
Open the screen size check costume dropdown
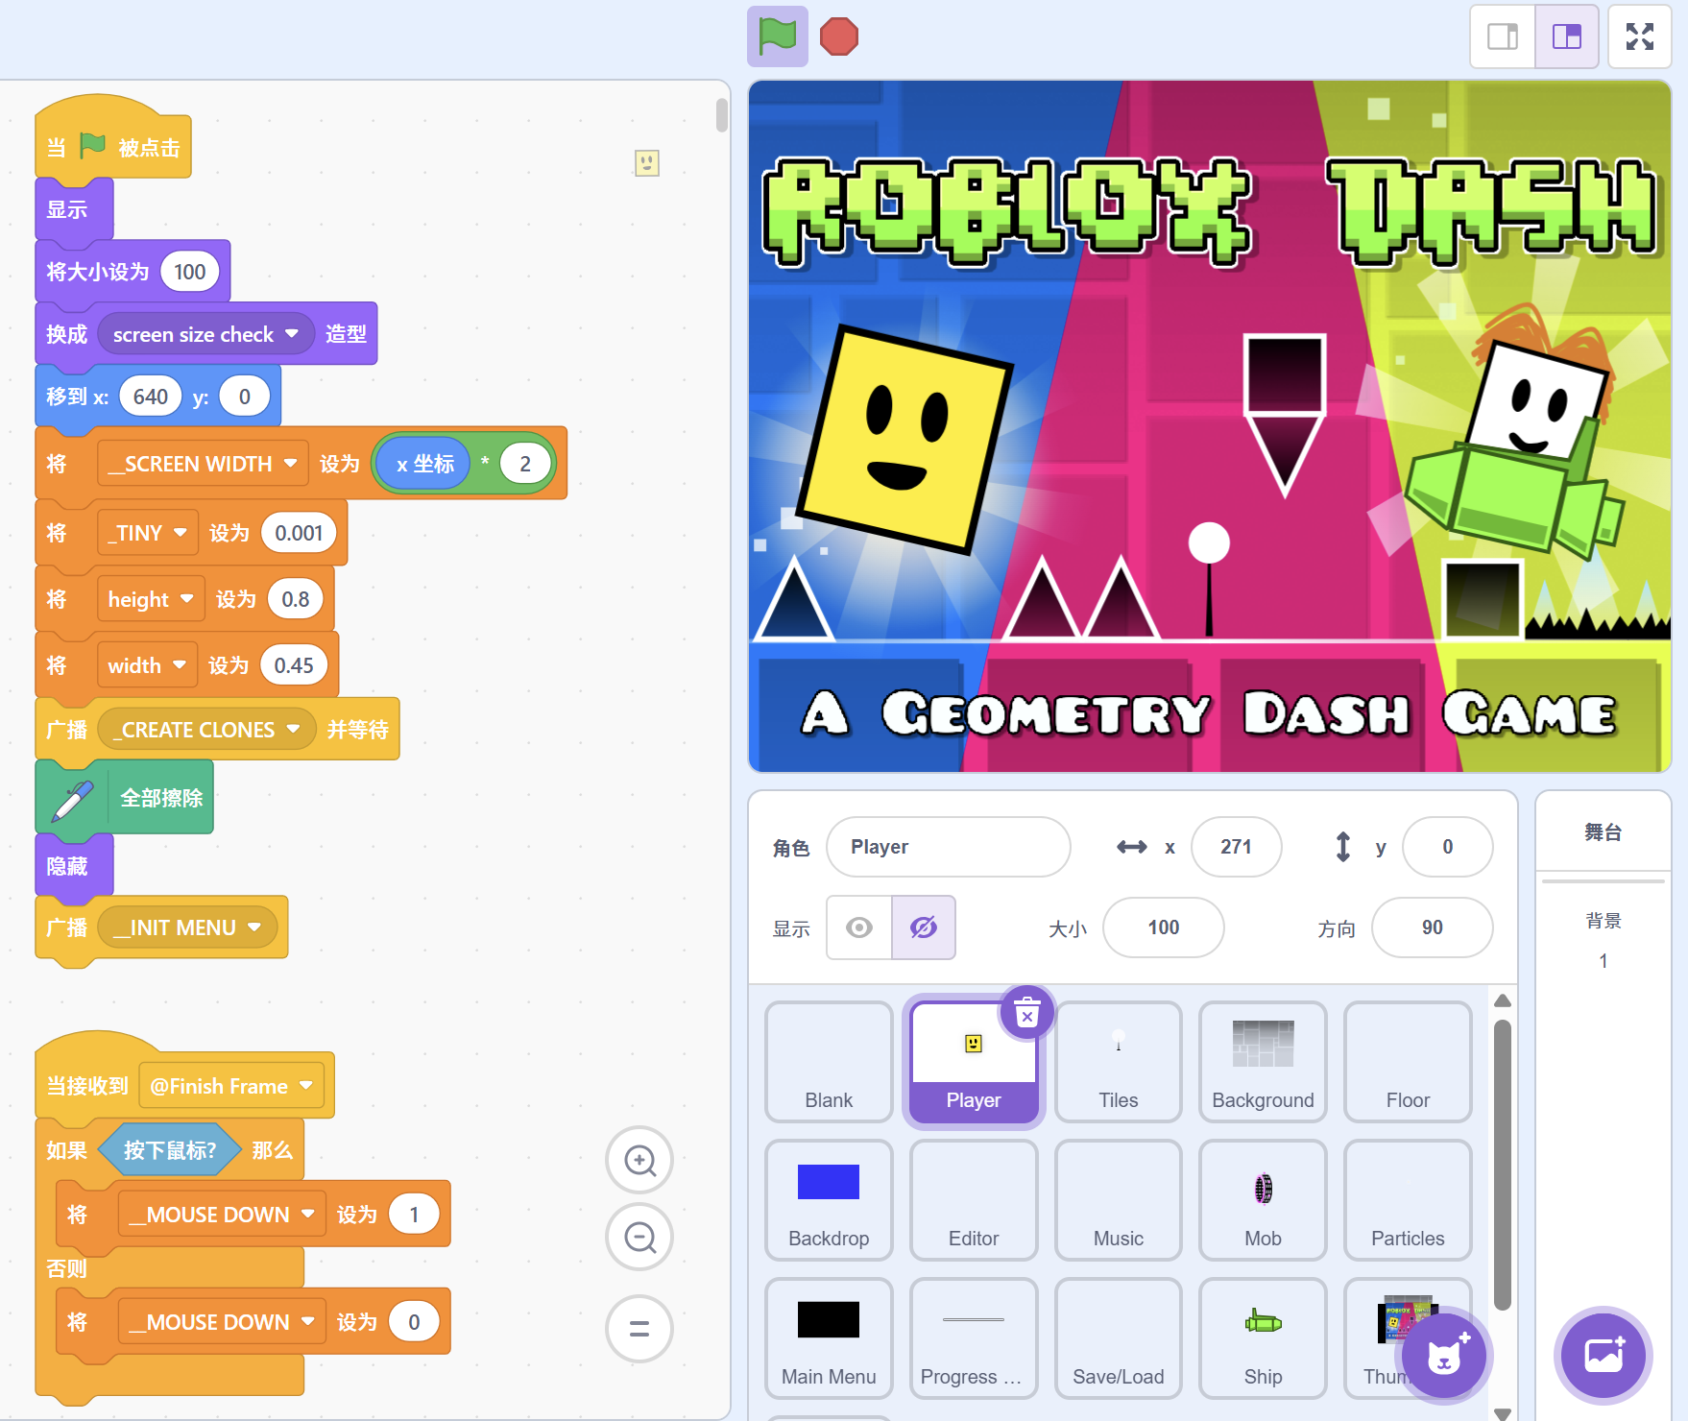tap(292, 334)
